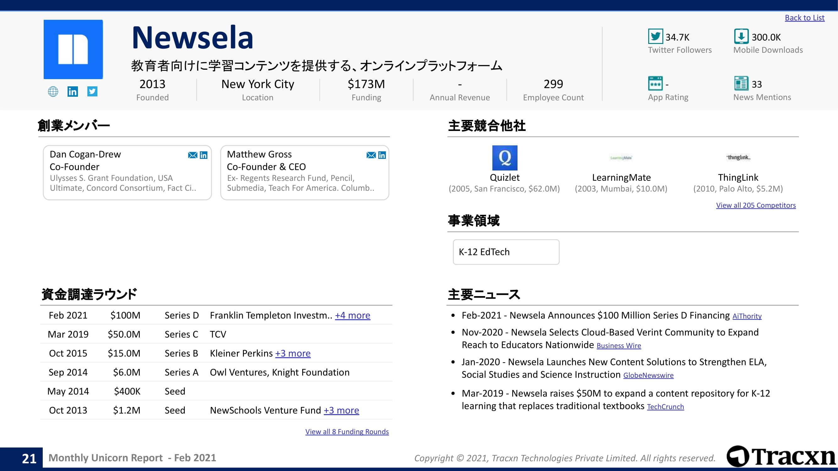Expand '+4 more' investors for Series D
This screenshot has width=838, height=471.
pyautogui.click(x=353, y=315)
